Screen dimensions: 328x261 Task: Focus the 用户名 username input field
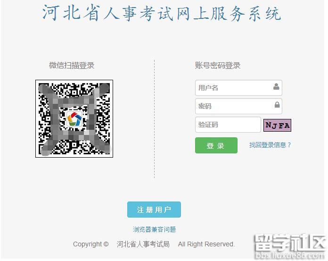(x=238, y=88)
